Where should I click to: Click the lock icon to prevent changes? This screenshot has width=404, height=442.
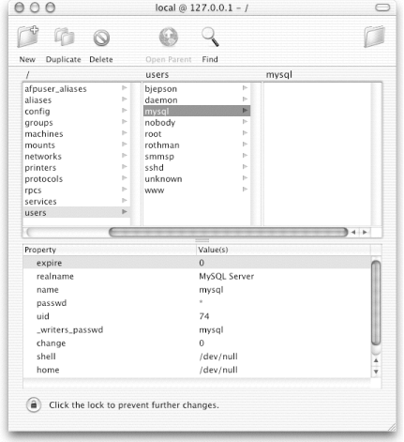pos(34,404)
